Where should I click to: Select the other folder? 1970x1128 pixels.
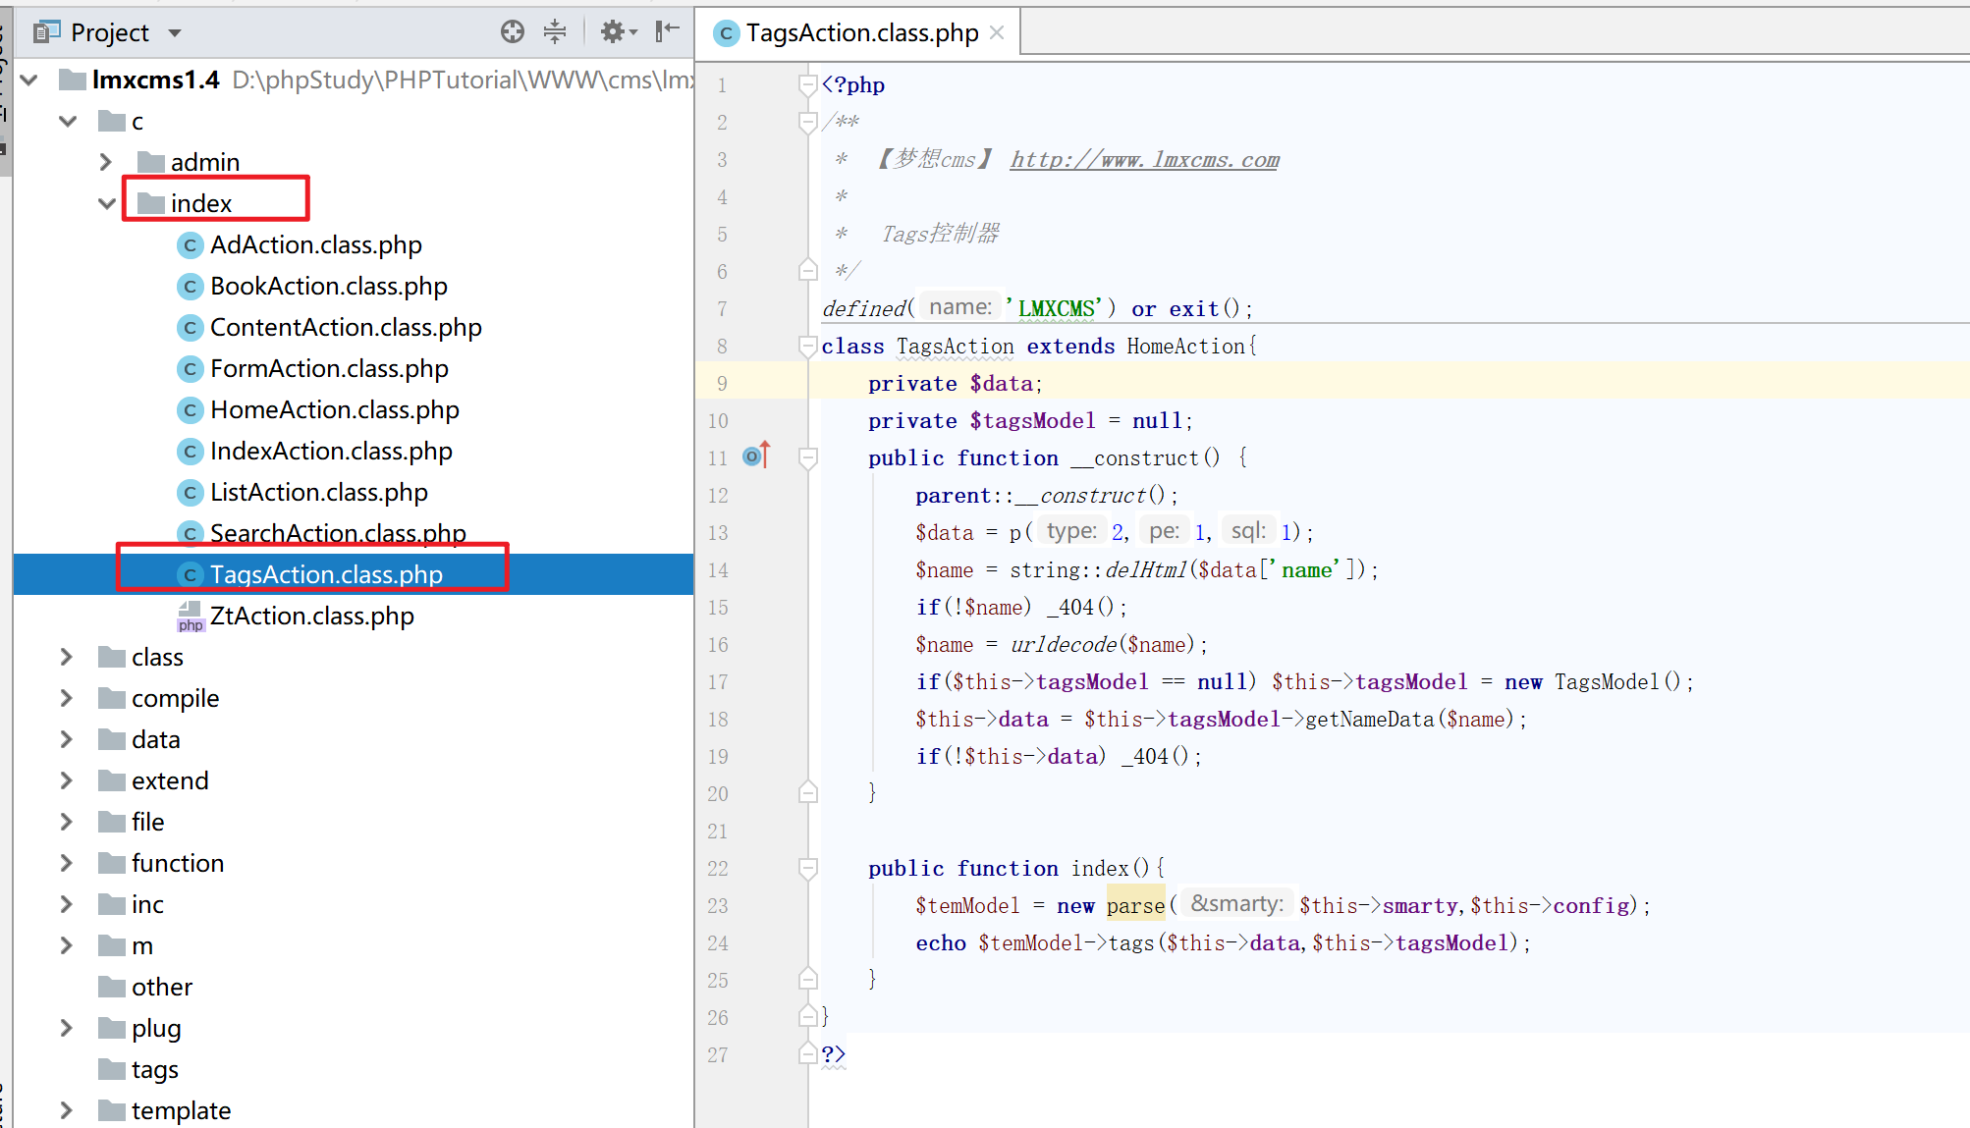pyautogui.click(x=161, y=987)
